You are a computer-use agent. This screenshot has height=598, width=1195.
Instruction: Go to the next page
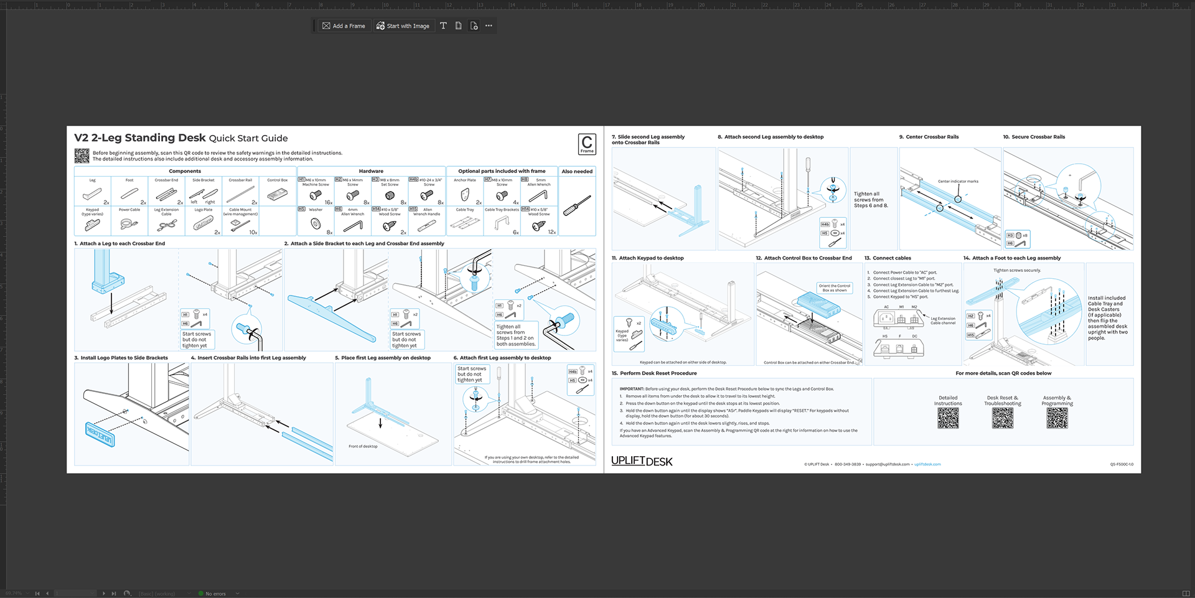(104, 594)
